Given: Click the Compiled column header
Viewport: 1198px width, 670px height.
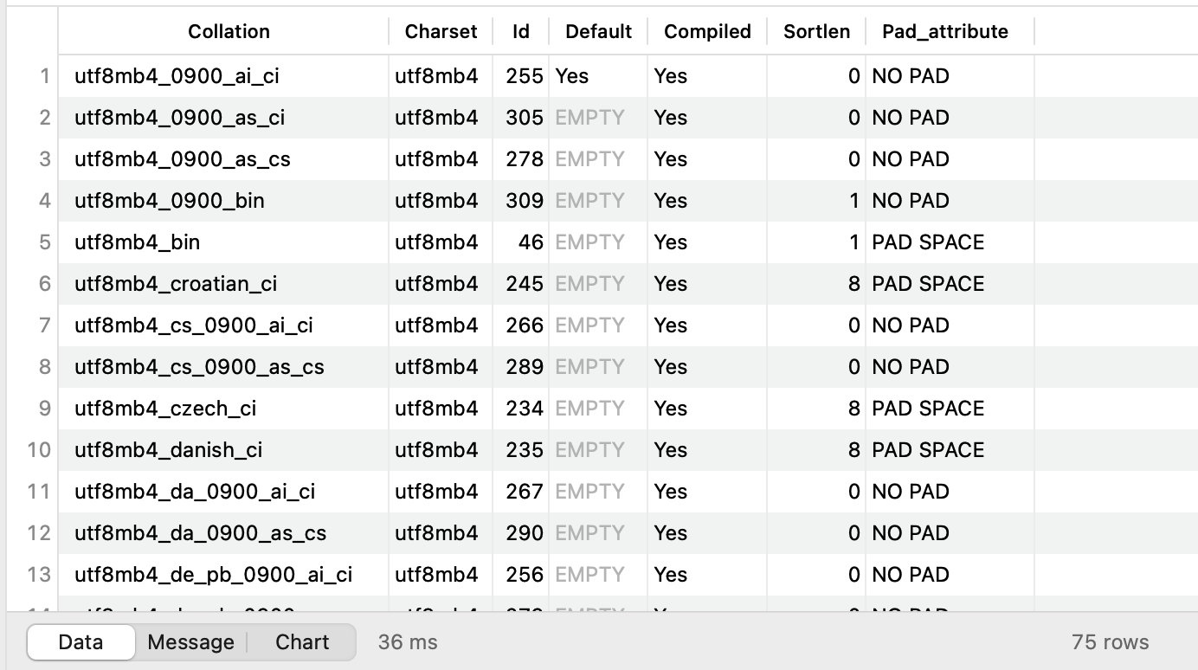Looking at the screenshot, I should click(x=706, y=32).
